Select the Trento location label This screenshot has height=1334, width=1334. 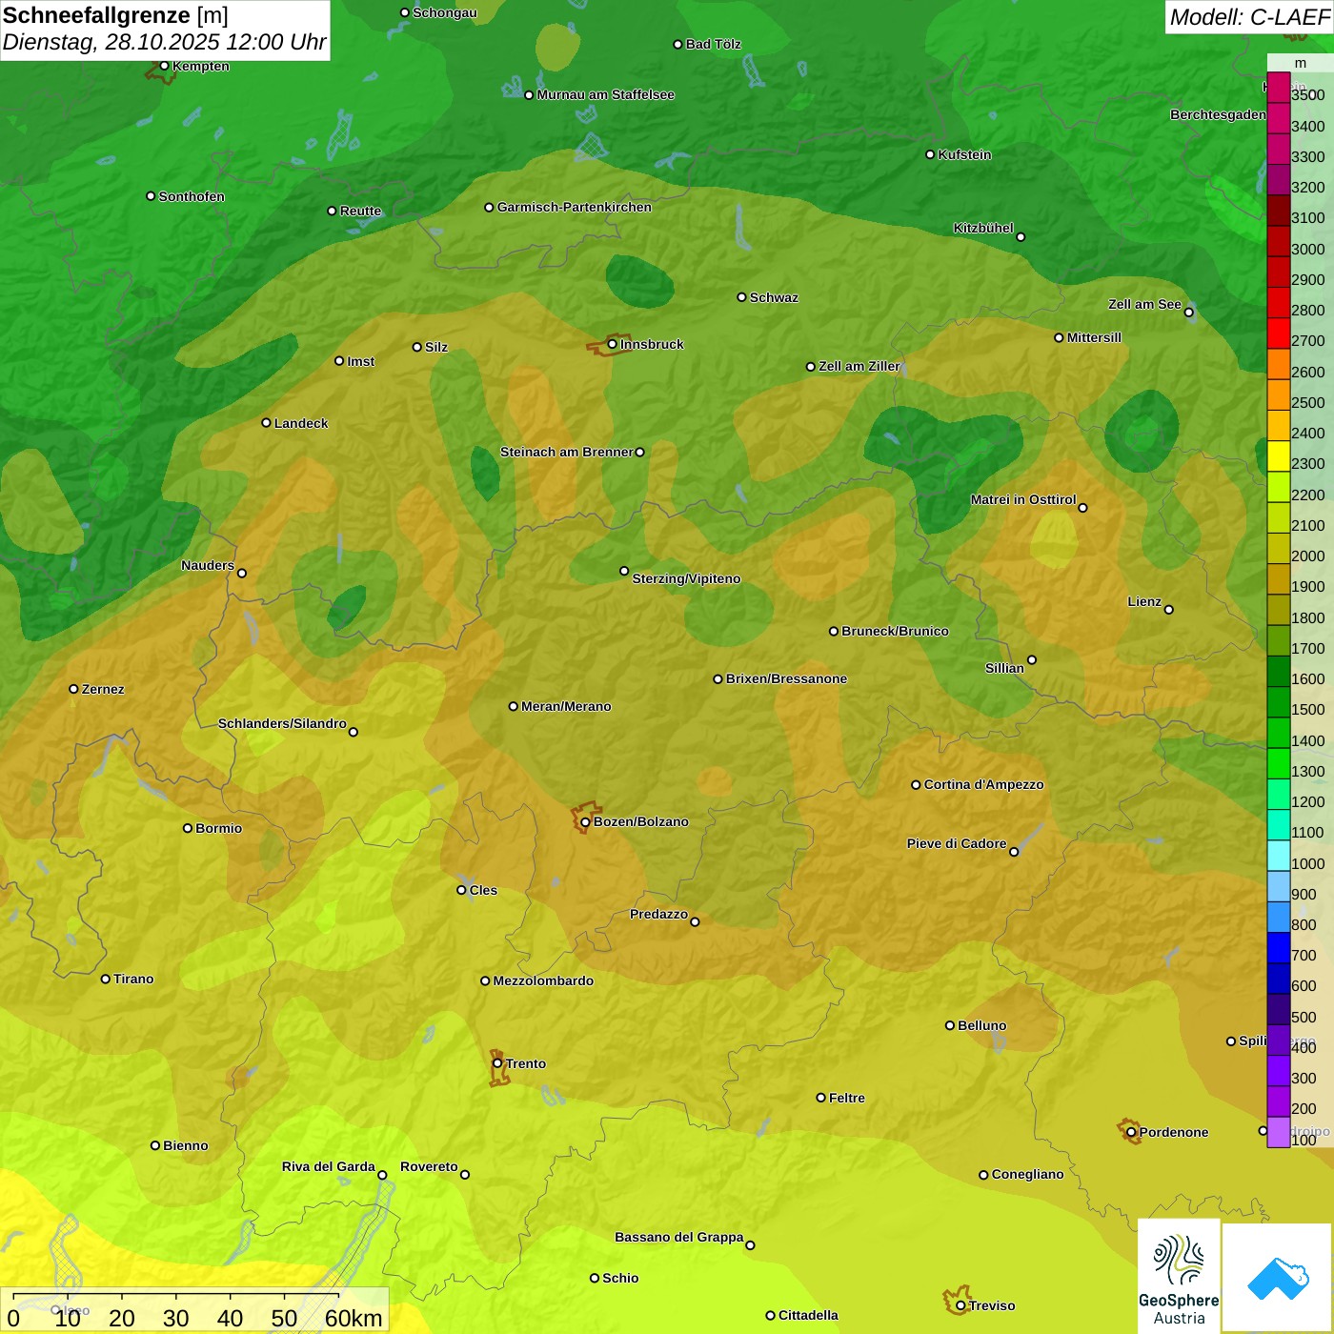(x=526, y=1063)
